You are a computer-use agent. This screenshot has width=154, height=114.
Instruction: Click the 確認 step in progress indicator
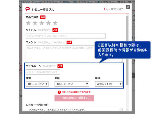point(113,9)
